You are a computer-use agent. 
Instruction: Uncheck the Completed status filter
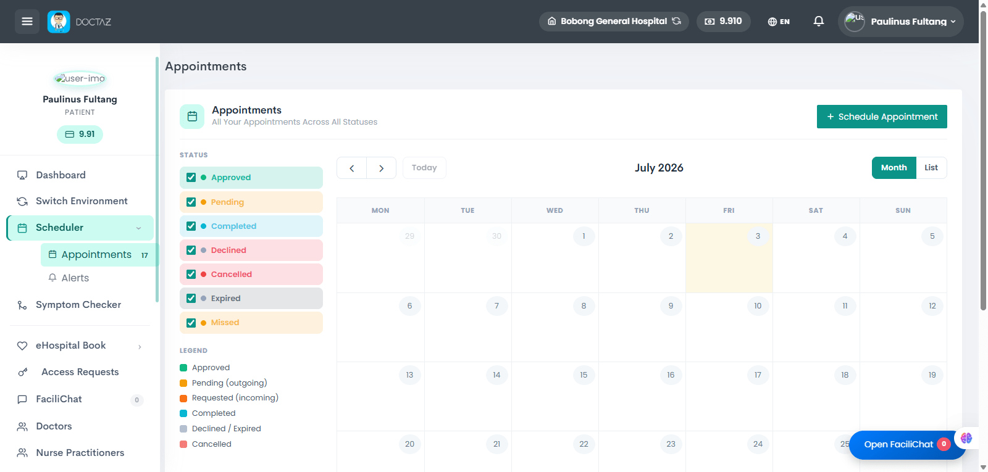point(191,226)
